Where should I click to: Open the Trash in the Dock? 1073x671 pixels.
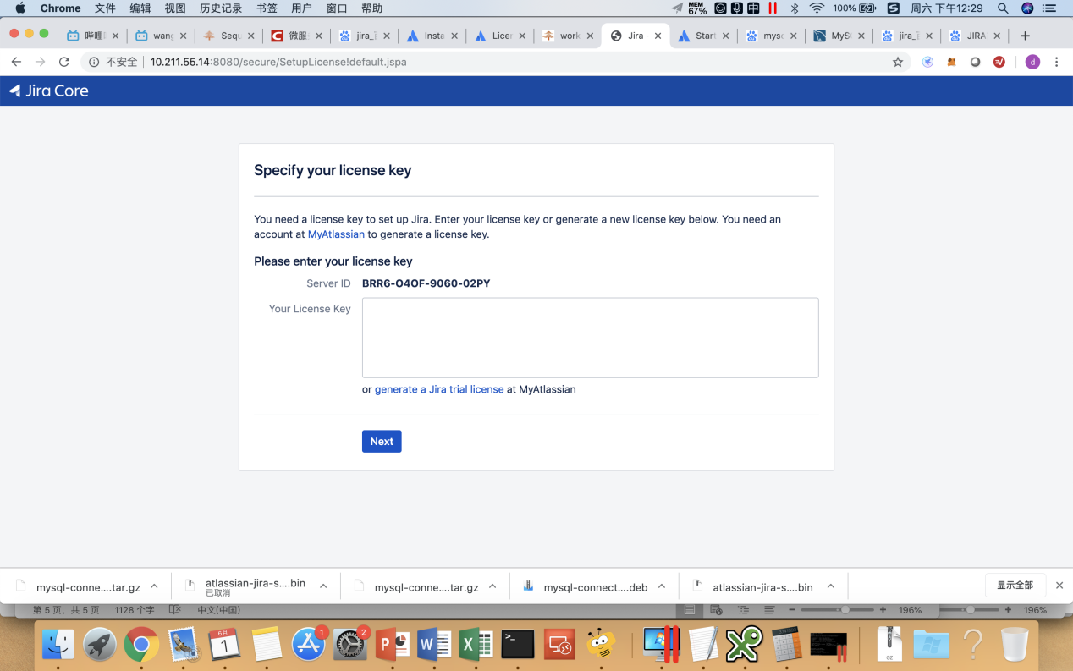pyautogui.click(x=1015, y=646)
